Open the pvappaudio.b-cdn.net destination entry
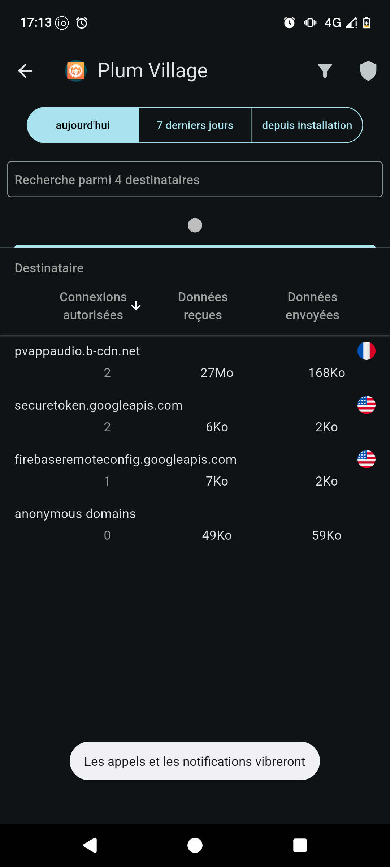This screenshot has width=390, height=867. pyautogui.click(x=77, y=351)
